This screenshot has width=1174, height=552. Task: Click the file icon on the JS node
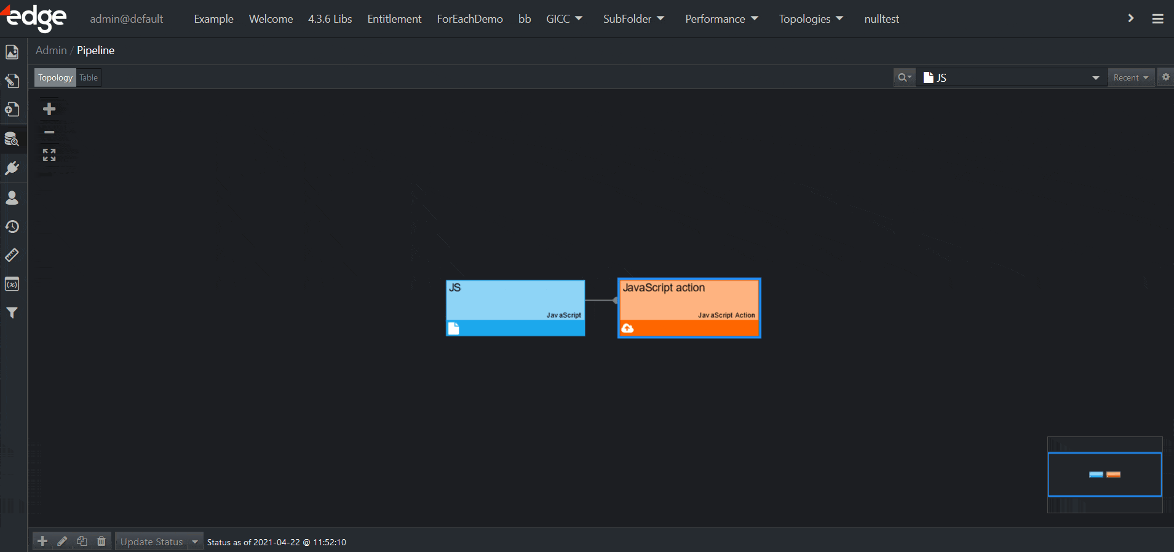(453, 328)
